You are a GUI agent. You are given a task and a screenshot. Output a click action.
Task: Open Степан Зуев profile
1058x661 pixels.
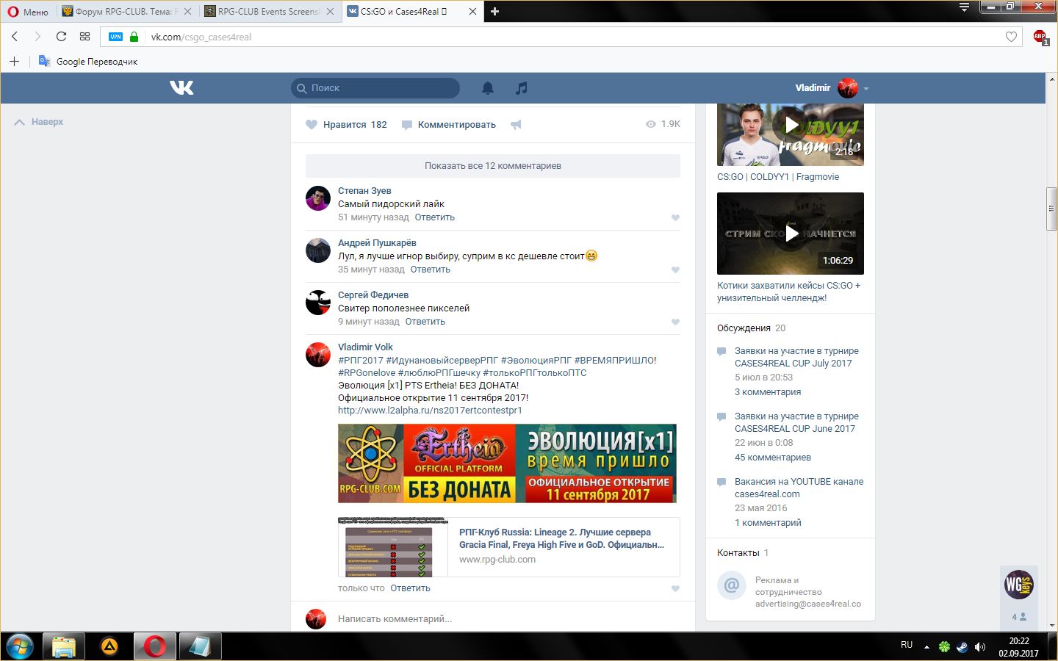pos(364,191)
